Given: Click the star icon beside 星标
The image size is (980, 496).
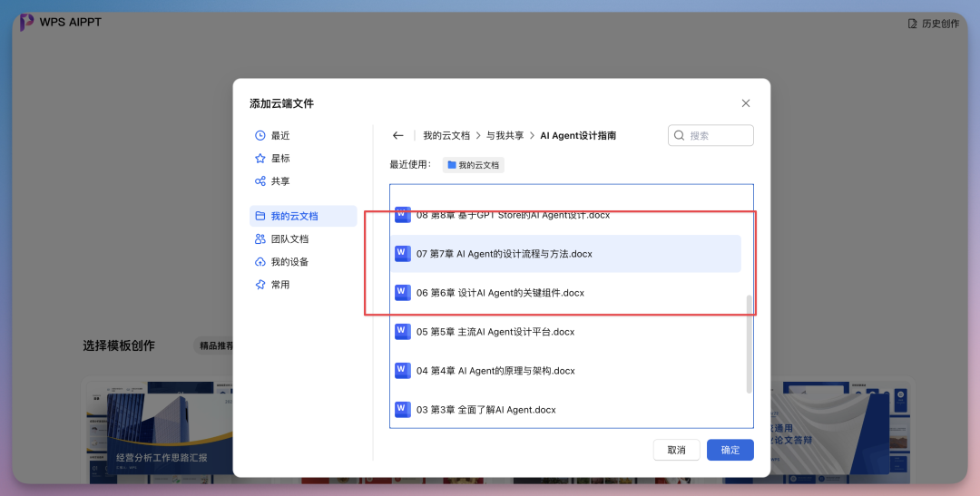Looking at the screenshot, I should coord(260,159).
